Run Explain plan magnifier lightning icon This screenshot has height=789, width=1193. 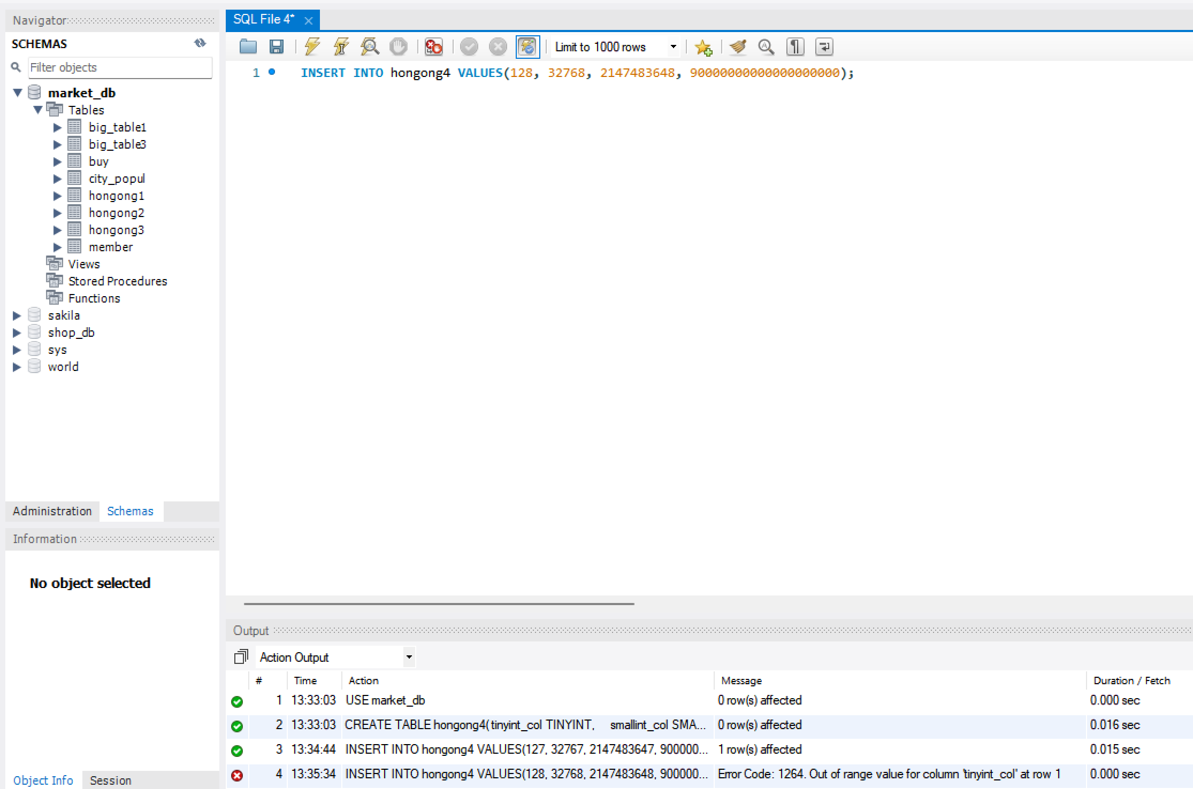pos(370,47)
